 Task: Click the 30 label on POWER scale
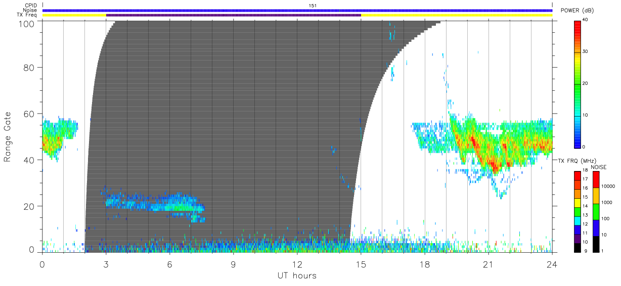(x=586, y=51)
